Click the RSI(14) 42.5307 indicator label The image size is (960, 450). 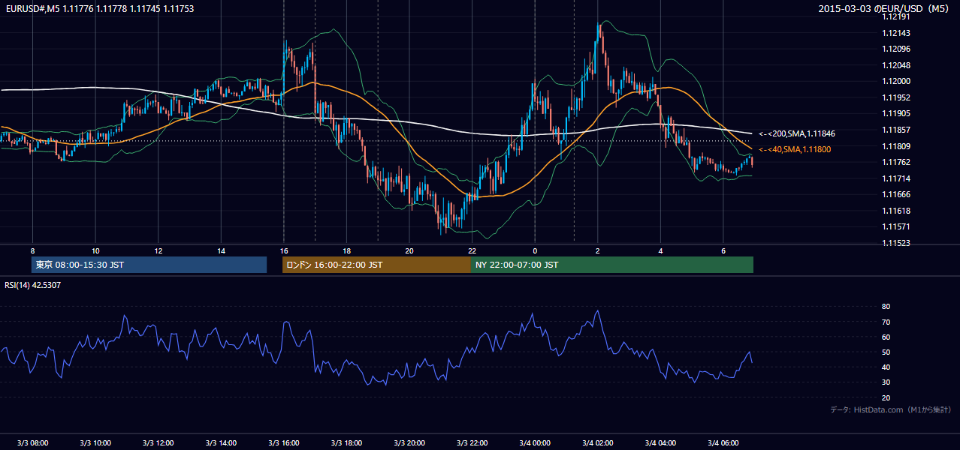pyautogui.click(x=33, y=285)
